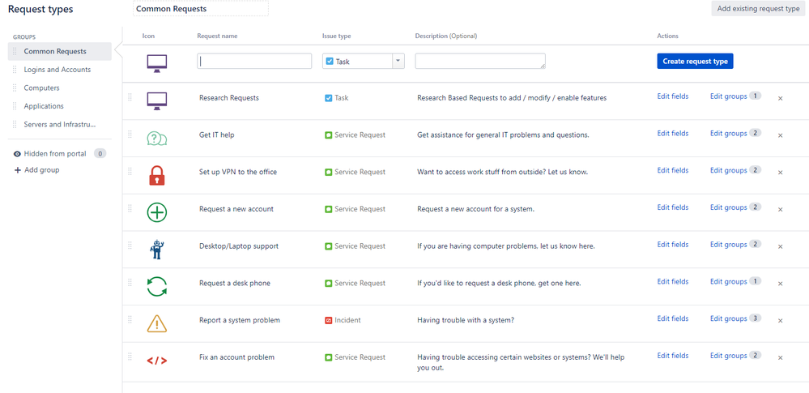Viewport: 809px width, 393px height.
Task: Open the Task issue type dropdown
Action: 398,61
